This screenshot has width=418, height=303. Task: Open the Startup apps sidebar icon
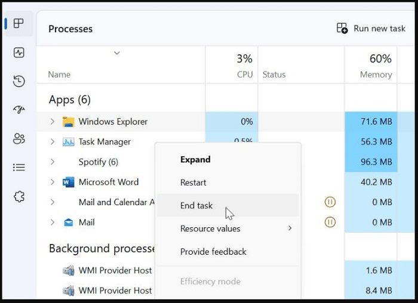click(19, 110)
